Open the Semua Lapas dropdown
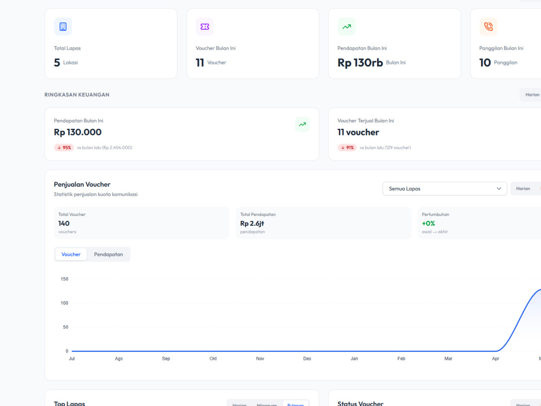 coord(445,188)
